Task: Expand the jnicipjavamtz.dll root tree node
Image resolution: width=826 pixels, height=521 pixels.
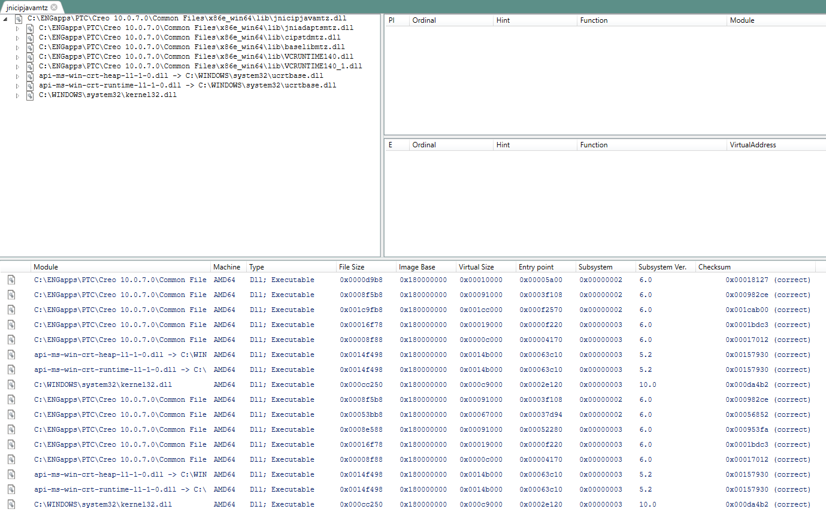Action: [5, 19]
